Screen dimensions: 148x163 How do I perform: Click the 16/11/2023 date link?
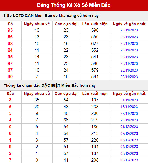[x=129, y=107]
